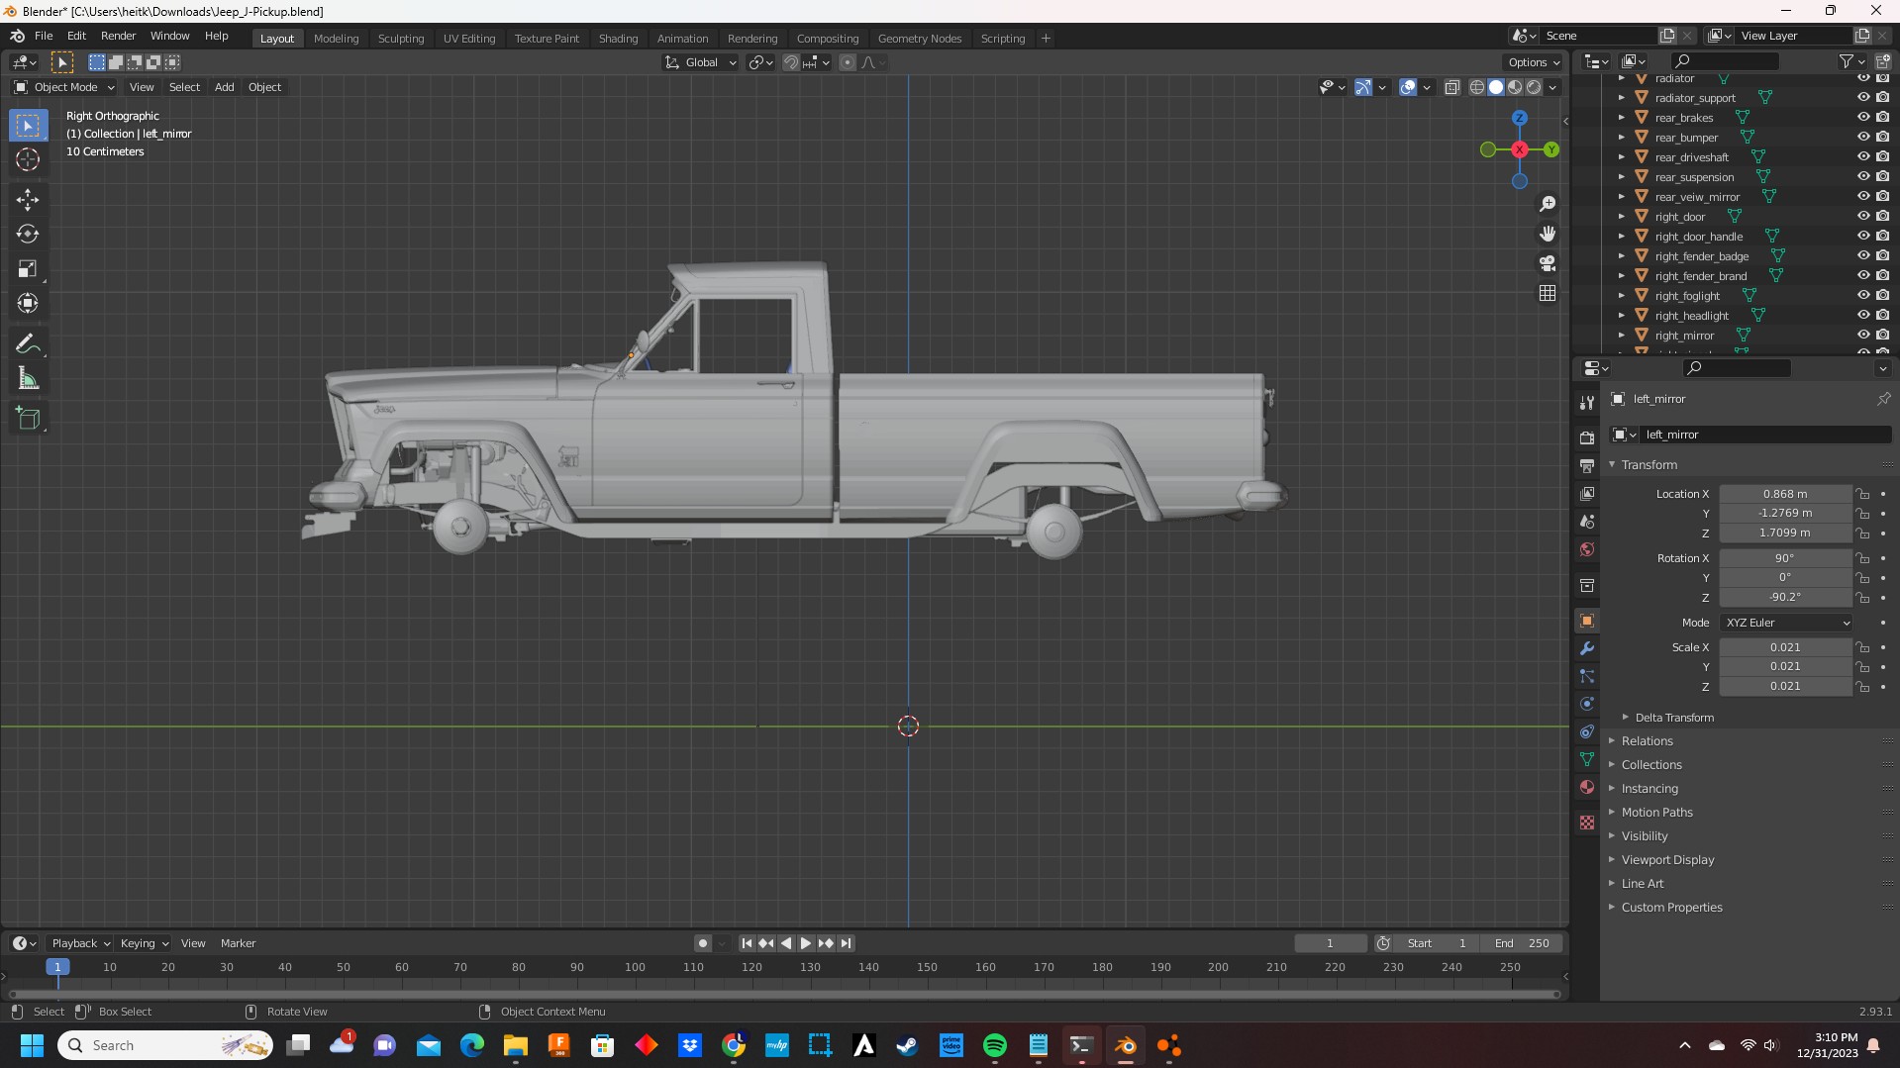Open the Object Mode dropdown
This screenshot has height=1068, width=1900.
pos(64,87)
